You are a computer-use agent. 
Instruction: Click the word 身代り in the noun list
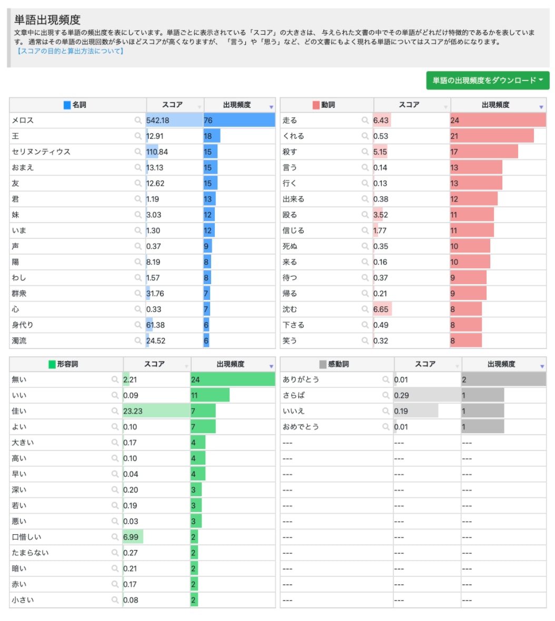coord(23,325)
